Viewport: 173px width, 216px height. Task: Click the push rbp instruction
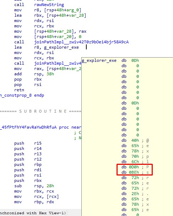(28, 164)
